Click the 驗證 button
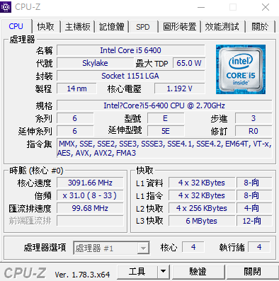 (x=198, y=271)
